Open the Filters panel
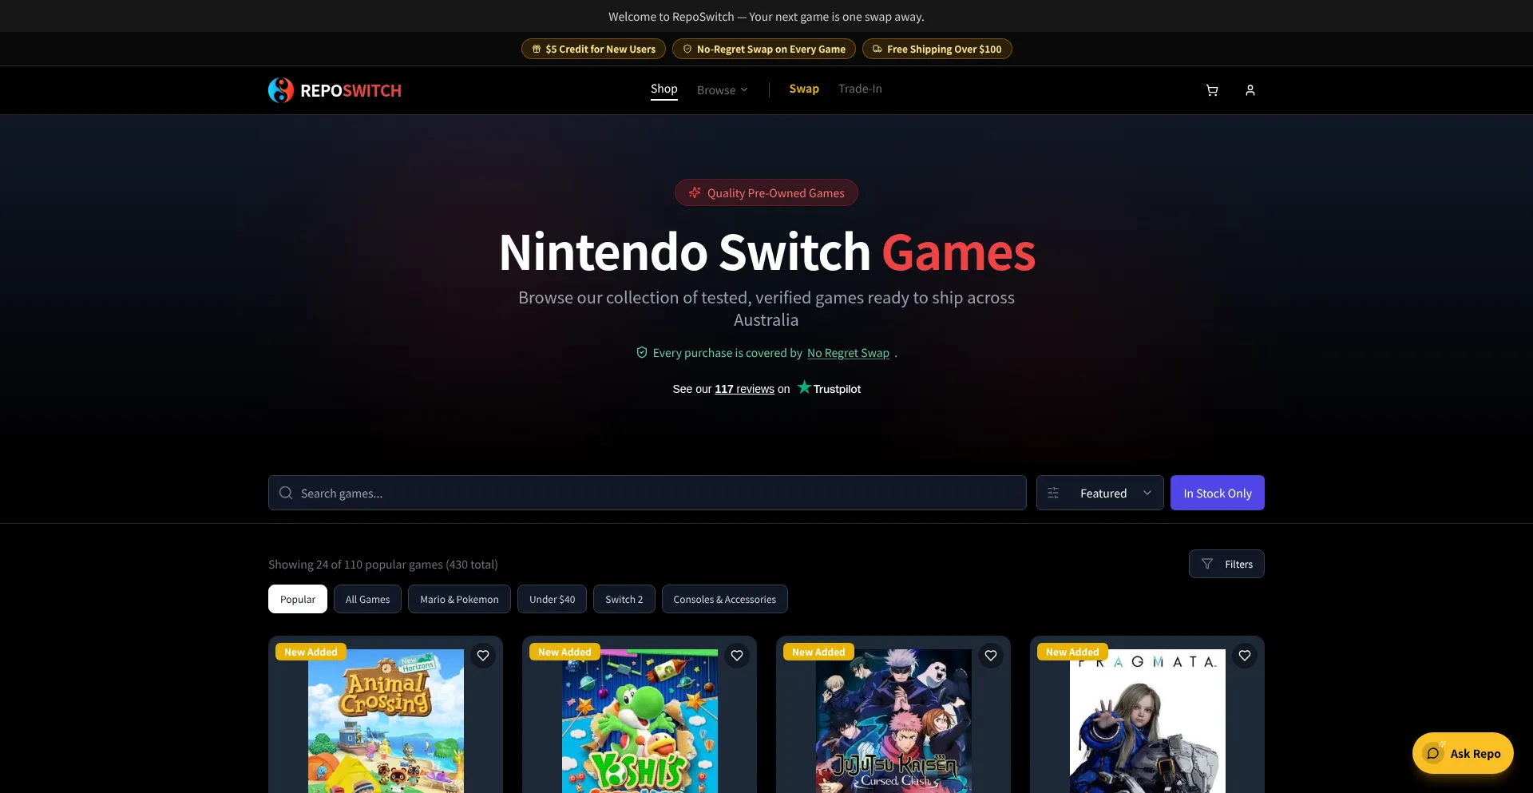 coord(1226,564)
